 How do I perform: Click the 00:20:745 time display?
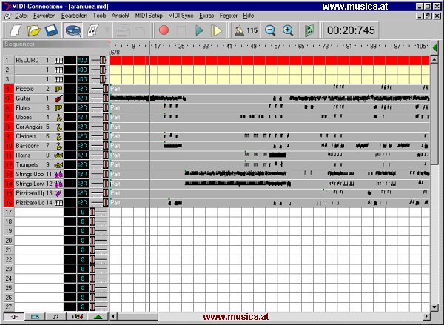tap(351, 30)
